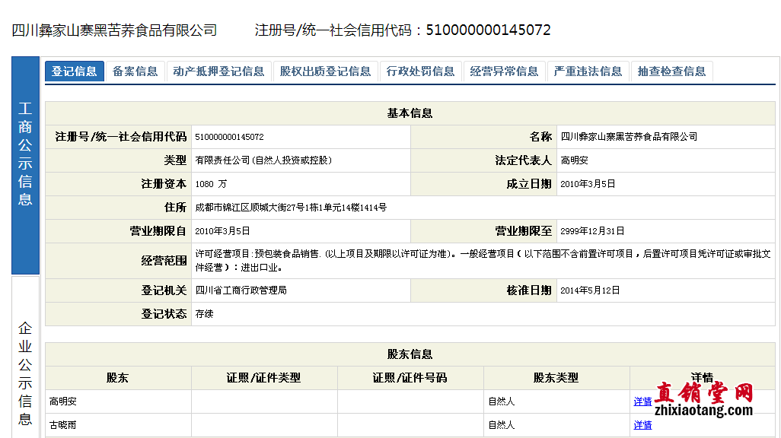Viewport: 781px width, 438px height.
Task: Click the 法定代表人 name 高明安
Action: [x=575, y=160]
